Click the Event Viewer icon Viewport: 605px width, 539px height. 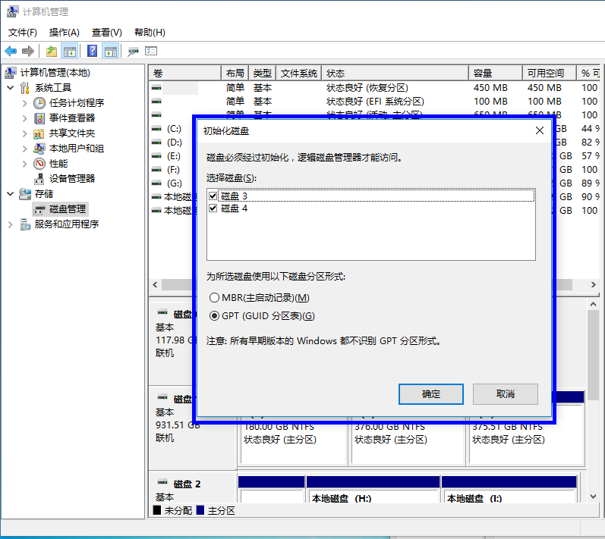pyautogui.click(x=39, y=118)
